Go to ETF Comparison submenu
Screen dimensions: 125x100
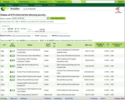pos(23,5)
